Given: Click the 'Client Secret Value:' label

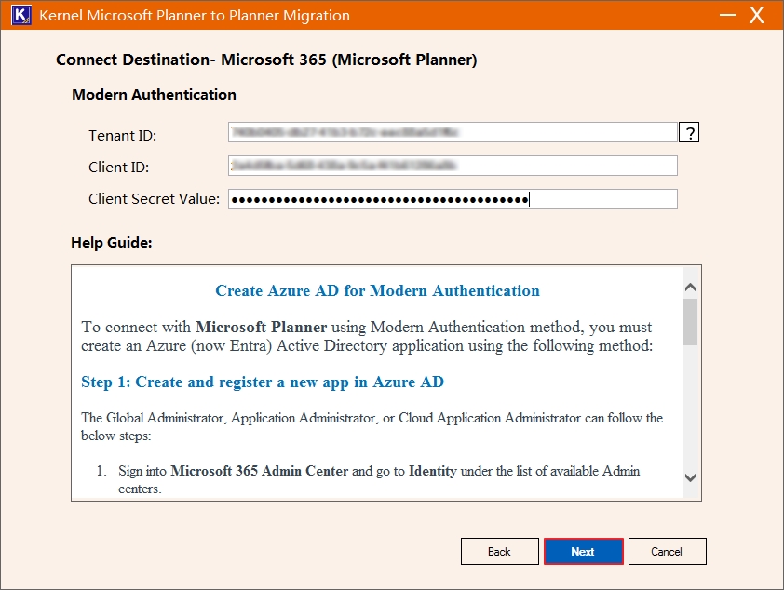Looking at the screenshot, I should click(154, 199).
